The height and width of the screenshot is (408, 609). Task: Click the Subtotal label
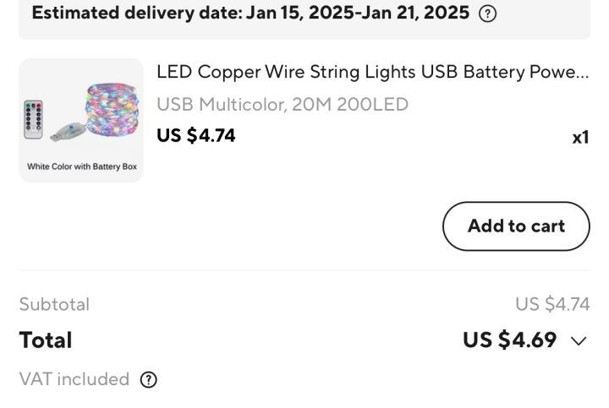coord(54,304)
